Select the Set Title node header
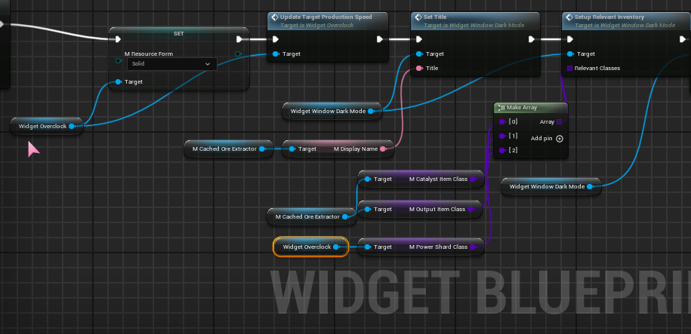This screenshot has width=691, height=334. tap(475, 20)
